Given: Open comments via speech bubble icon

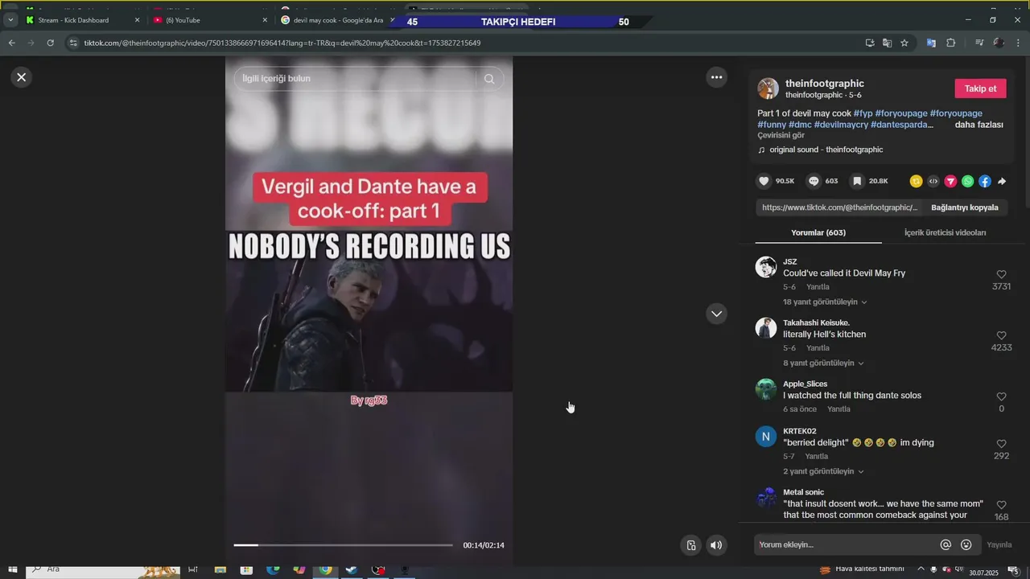Looking at the screenshot, I should pyautogui.click(x=814, y=182).
